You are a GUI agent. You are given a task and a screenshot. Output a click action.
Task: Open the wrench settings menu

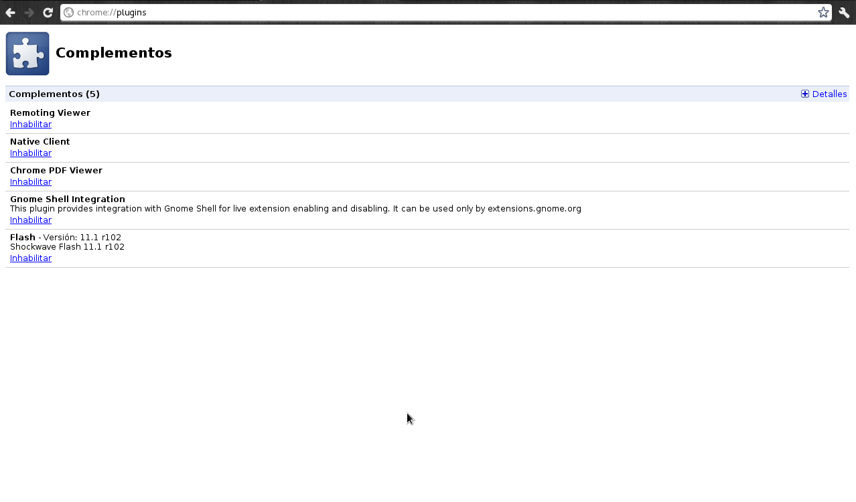[844, 13]
